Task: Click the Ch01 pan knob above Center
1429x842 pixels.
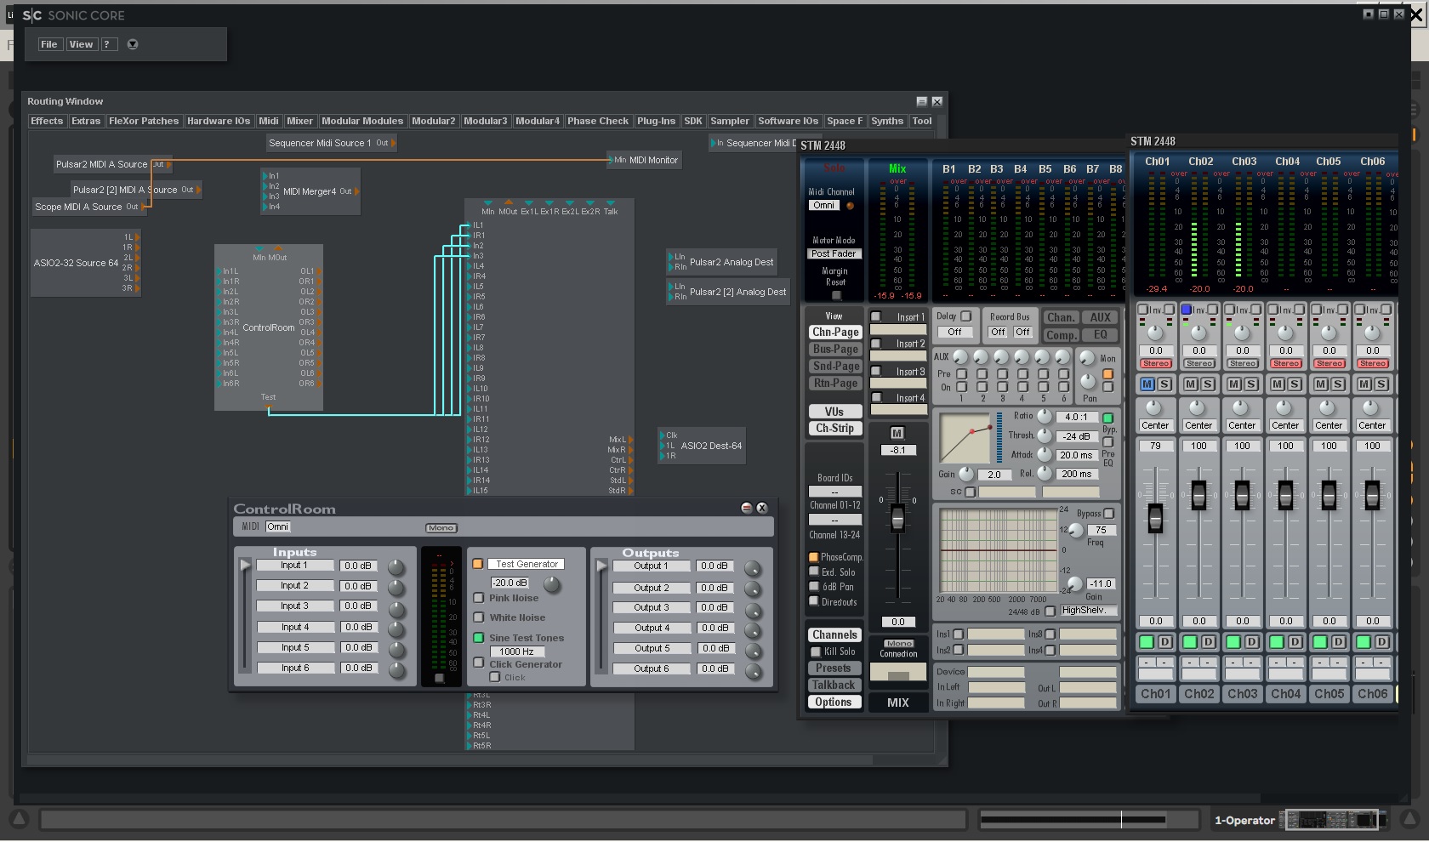Action: coord(1154,408)
